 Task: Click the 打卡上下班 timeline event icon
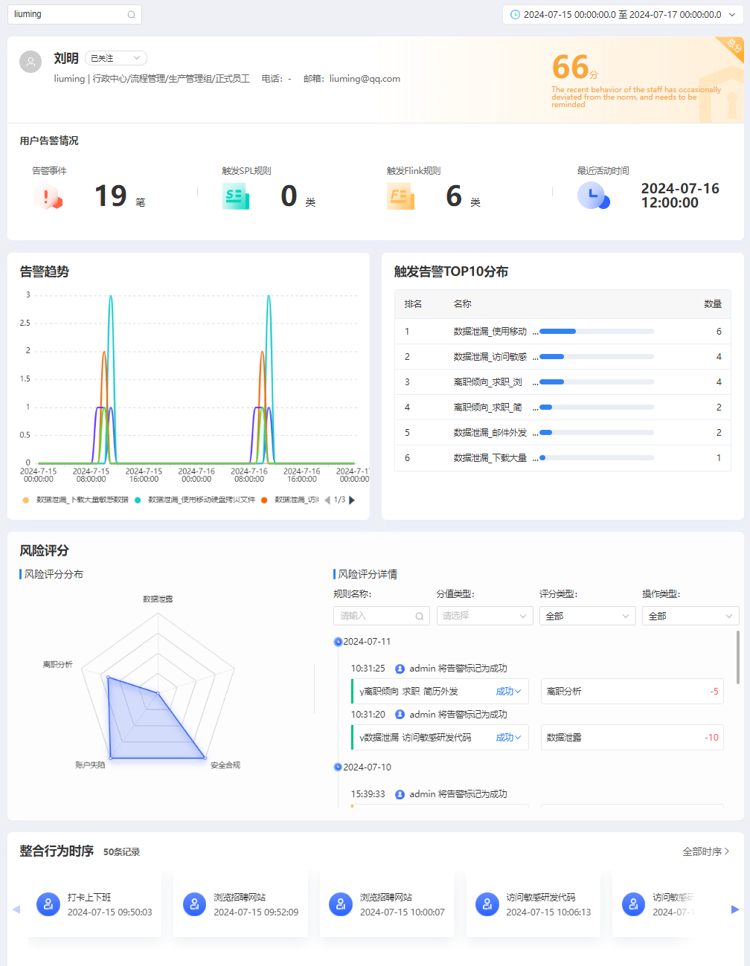click(x=48, y=904)
